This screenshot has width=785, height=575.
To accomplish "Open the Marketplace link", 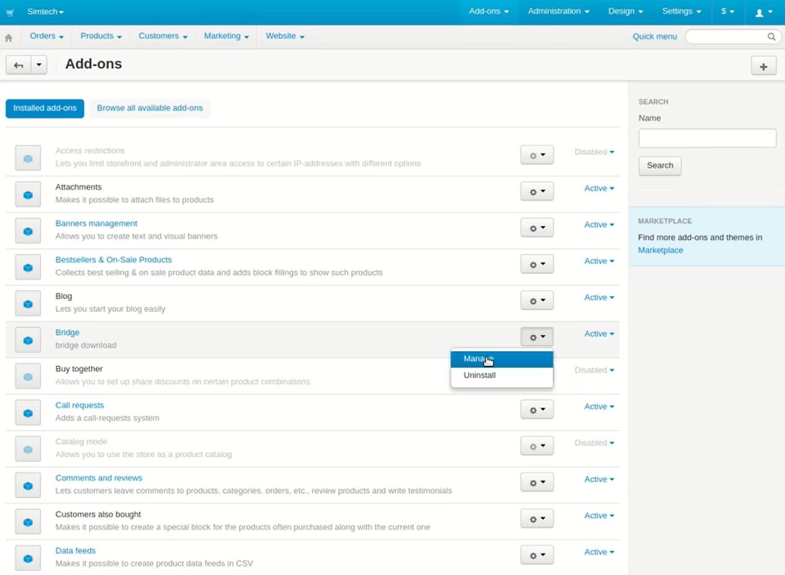I will point(660,250).
